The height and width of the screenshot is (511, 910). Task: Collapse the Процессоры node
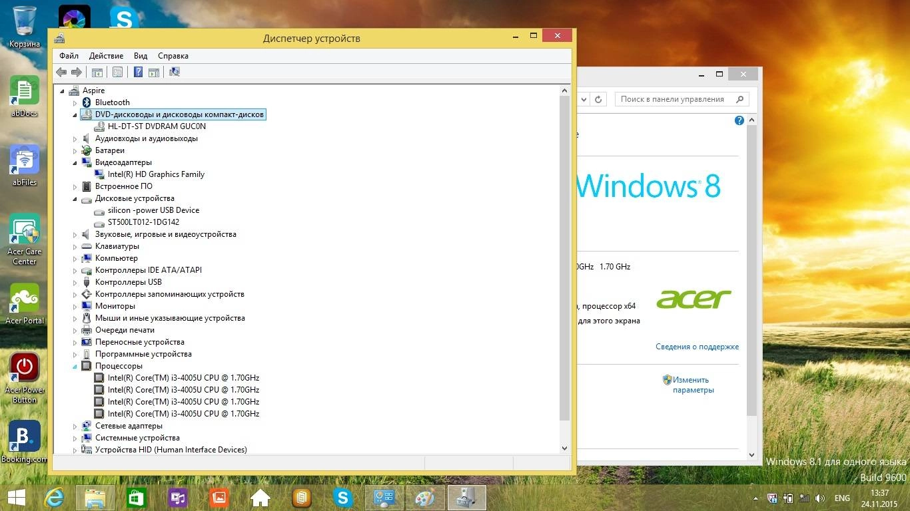pyautogui.click(x=75, y=366)
